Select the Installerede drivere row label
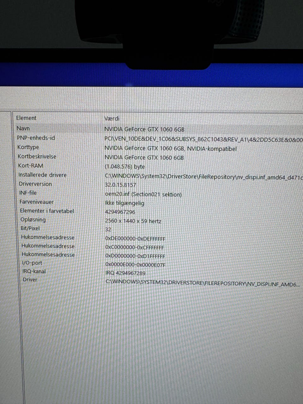This screenshot has height=404, width=303. coord(42,175)
